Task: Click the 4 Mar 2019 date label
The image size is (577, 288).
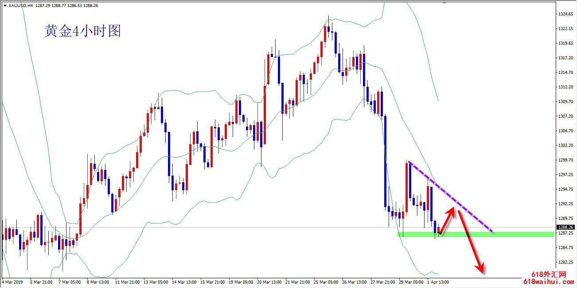Action: pyautogui.click(x=12, y=282)
